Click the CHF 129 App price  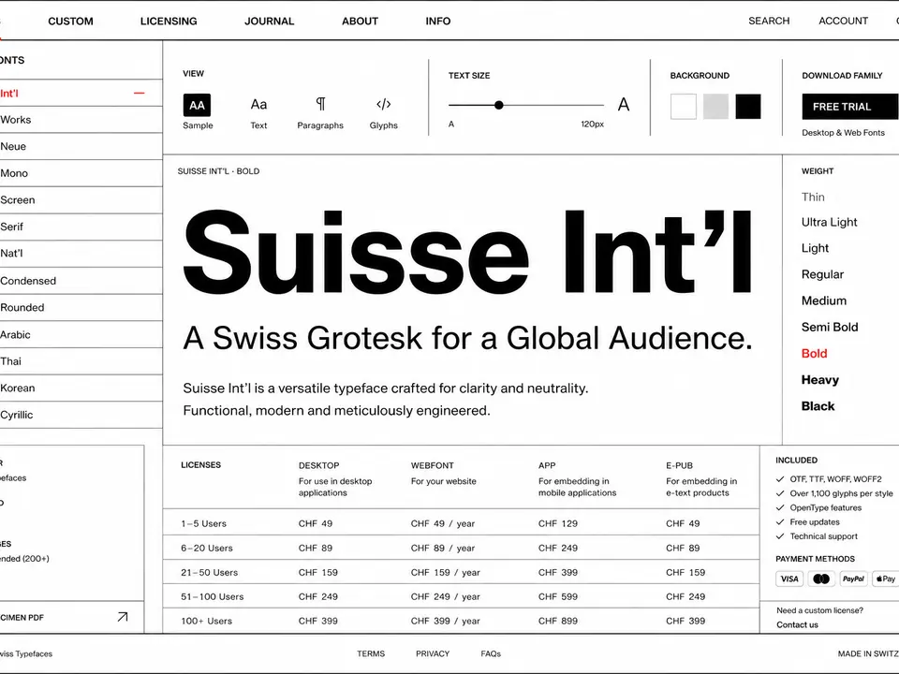pyautogui.click(x=558, y=523)
